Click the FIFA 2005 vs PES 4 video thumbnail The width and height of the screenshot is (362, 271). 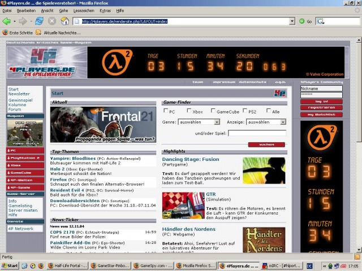(x=25, y=133)
